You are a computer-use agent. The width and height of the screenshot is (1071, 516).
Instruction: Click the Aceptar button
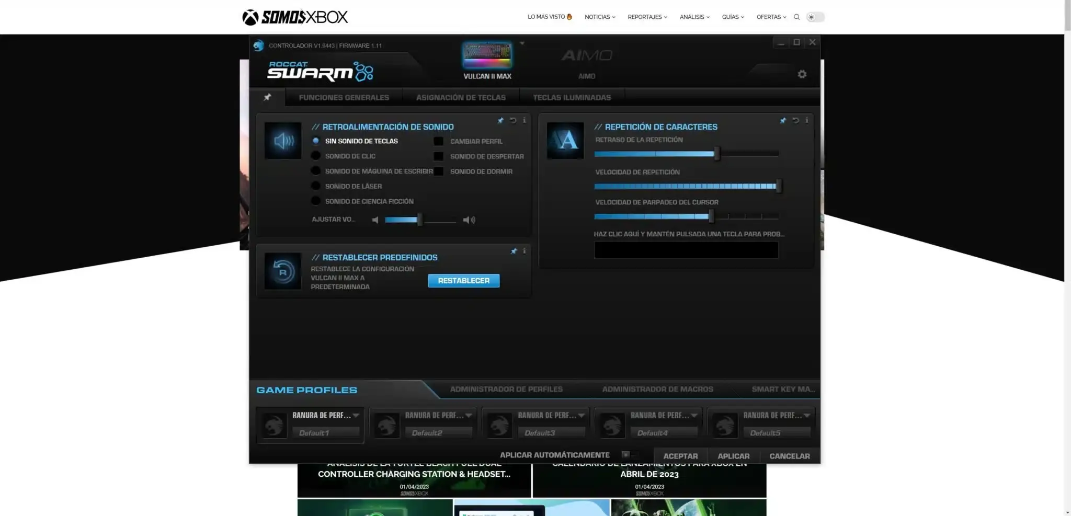coord(680,456)
